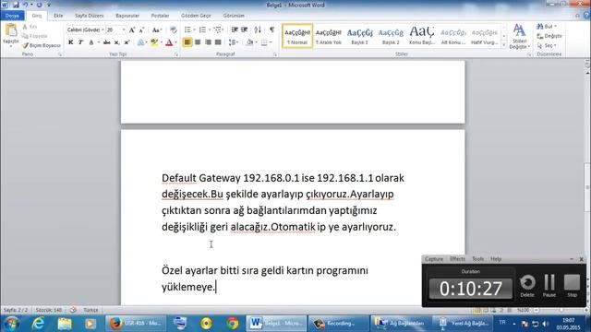Screen dimensions: 591x332
Task: Select align left
Action: click(x=187, y=42)
